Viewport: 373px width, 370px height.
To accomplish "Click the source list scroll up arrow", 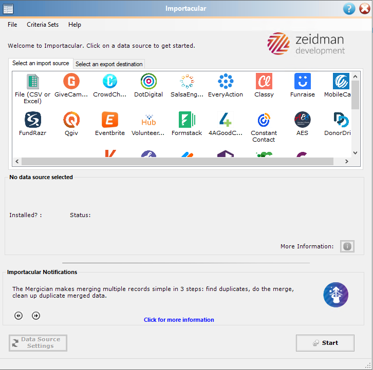I will tap(355, 76).
